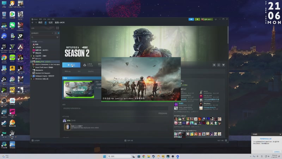Open the DLC tab for Battlefield 6
Viewport: 282px width, 159px height.
coord(79,71)
